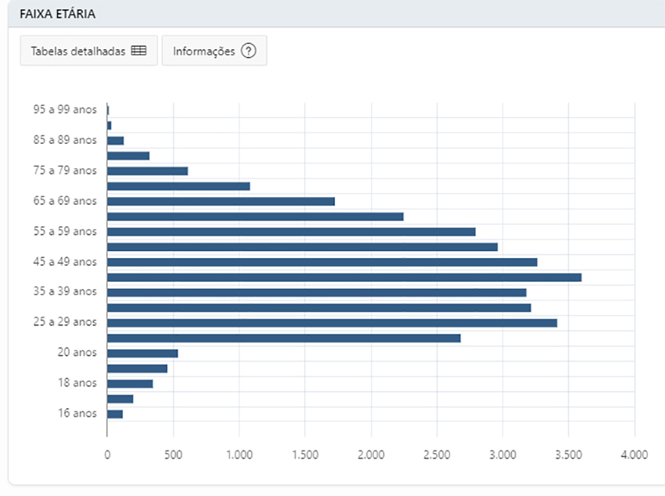Click the 4.000 value on the horizontal axis

click(634, 454)
